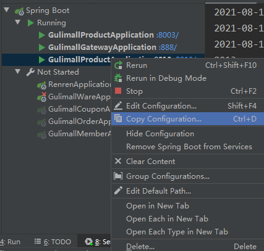Select Clear Content menu entry
Screen dimensions: 264x251
tap(187, 162)
